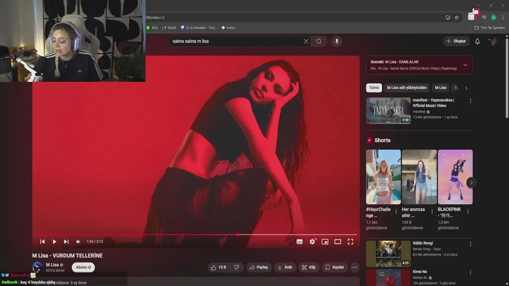Viewport: 509px width, 286px height.
Task: Select M Lisa adlı yükleyiciden chip
Action: (407, 88)
